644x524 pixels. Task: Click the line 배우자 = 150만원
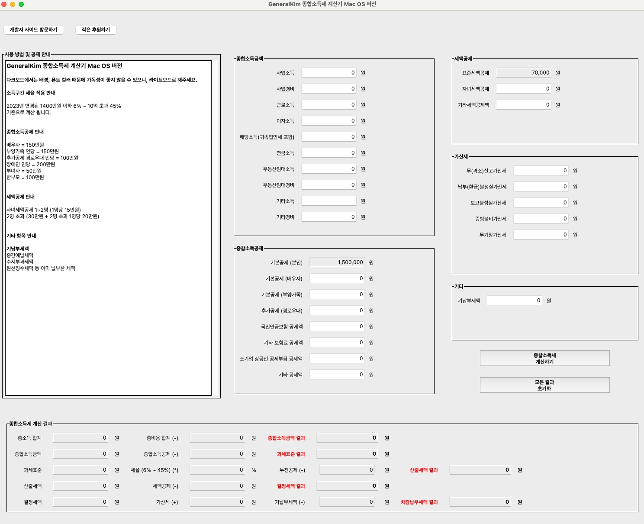[x=25, y=145]
